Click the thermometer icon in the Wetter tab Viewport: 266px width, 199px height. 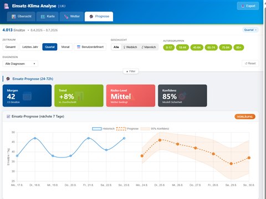pyautogui.click(x=66, y=17)
